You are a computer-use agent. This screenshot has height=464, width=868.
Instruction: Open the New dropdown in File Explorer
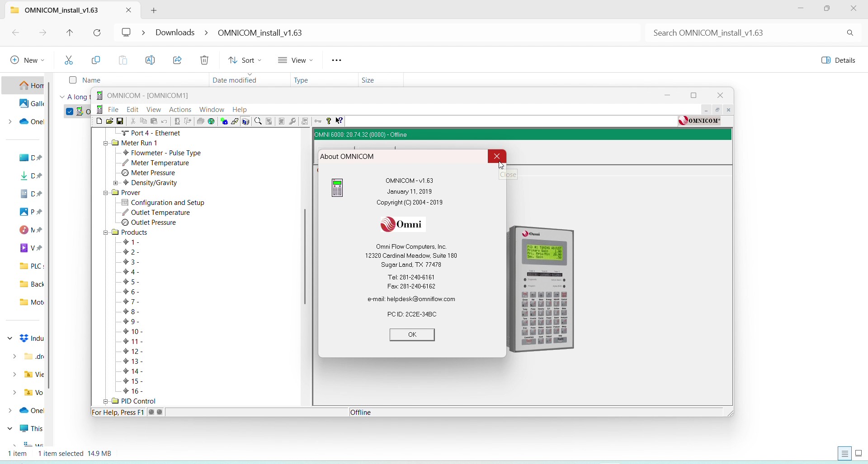click(28, 60)
